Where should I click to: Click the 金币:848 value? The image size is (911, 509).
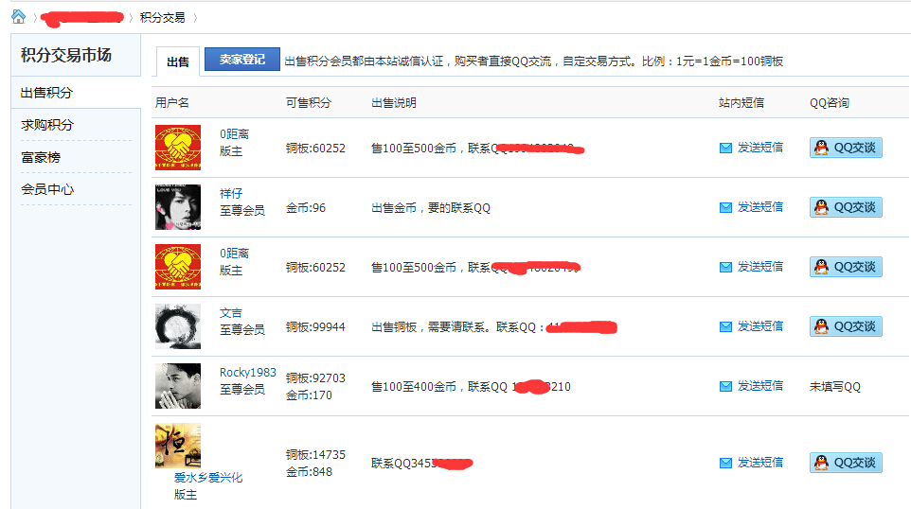point(309,472)
